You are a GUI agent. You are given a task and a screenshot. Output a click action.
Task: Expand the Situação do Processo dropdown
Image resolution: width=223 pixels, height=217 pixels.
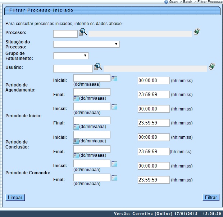click(86, 44)
